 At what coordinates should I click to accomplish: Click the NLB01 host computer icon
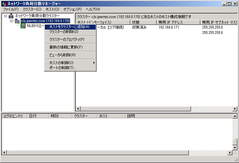tap(23, 26)
